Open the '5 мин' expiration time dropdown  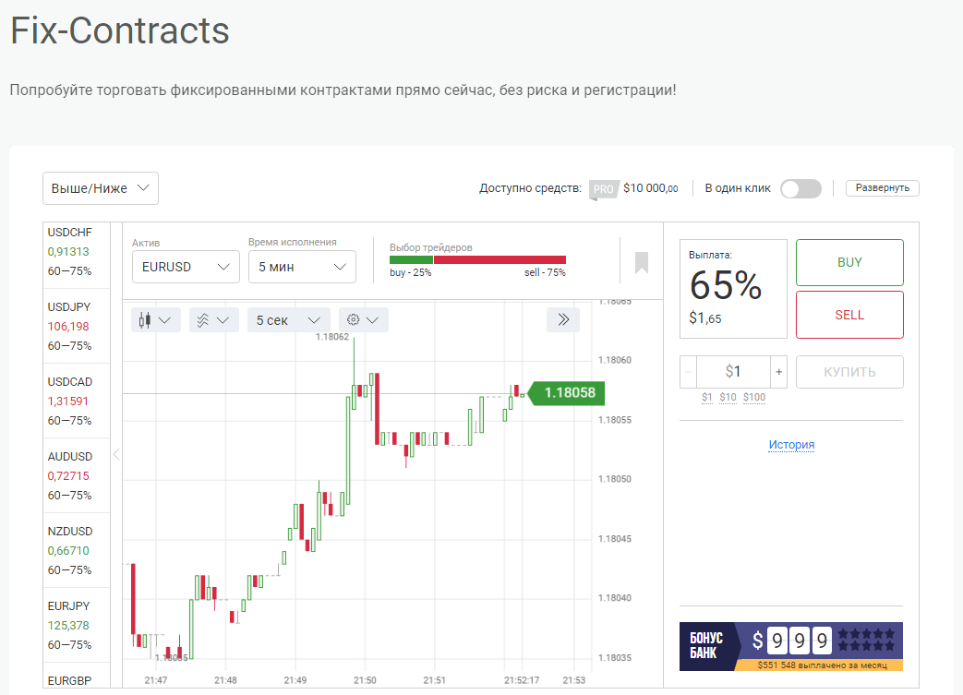(x=302, y=267)
